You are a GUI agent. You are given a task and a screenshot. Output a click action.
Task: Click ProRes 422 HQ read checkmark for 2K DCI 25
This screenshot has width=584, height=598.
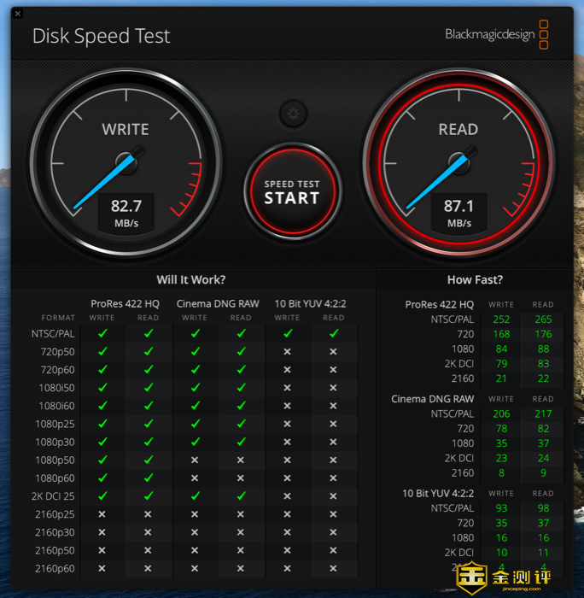[148, 495]
